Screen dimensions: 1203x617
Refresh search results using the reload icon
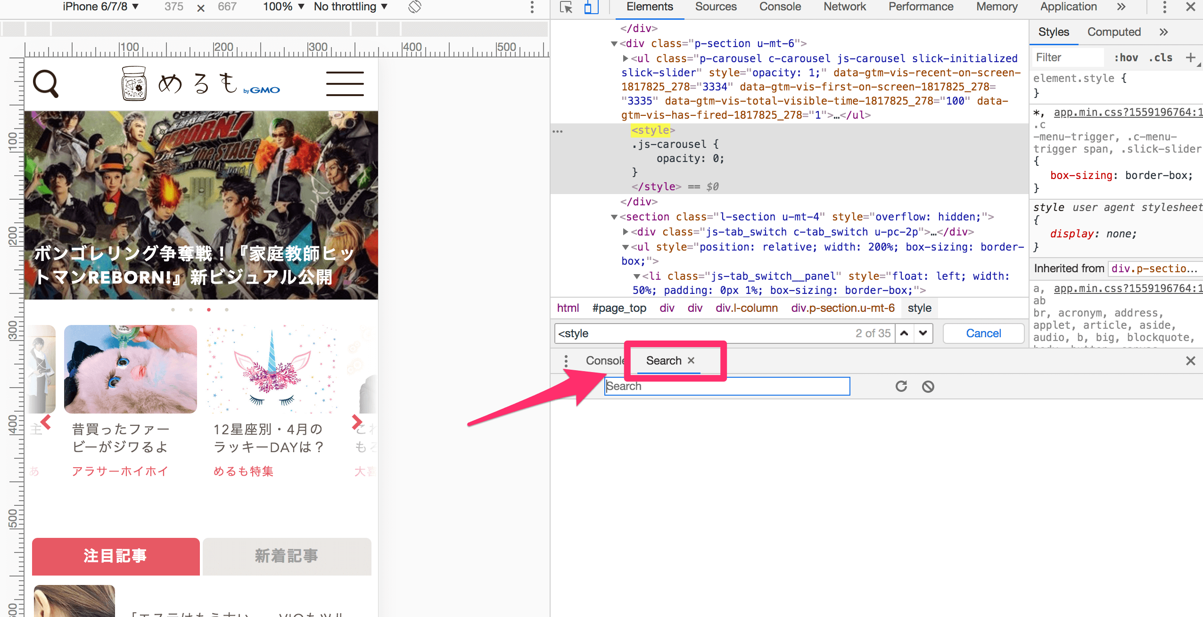pos(901,386)
